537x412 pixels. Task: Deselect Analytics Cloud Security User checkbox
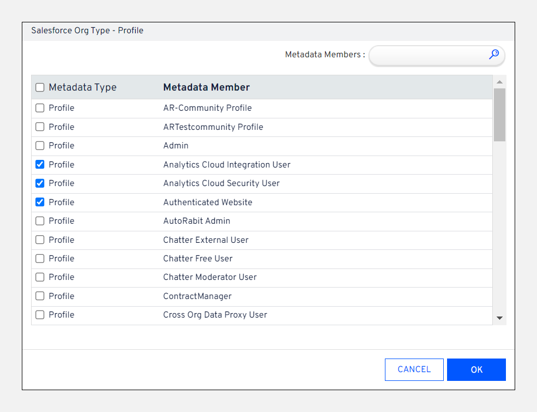[x=40, y=183]
